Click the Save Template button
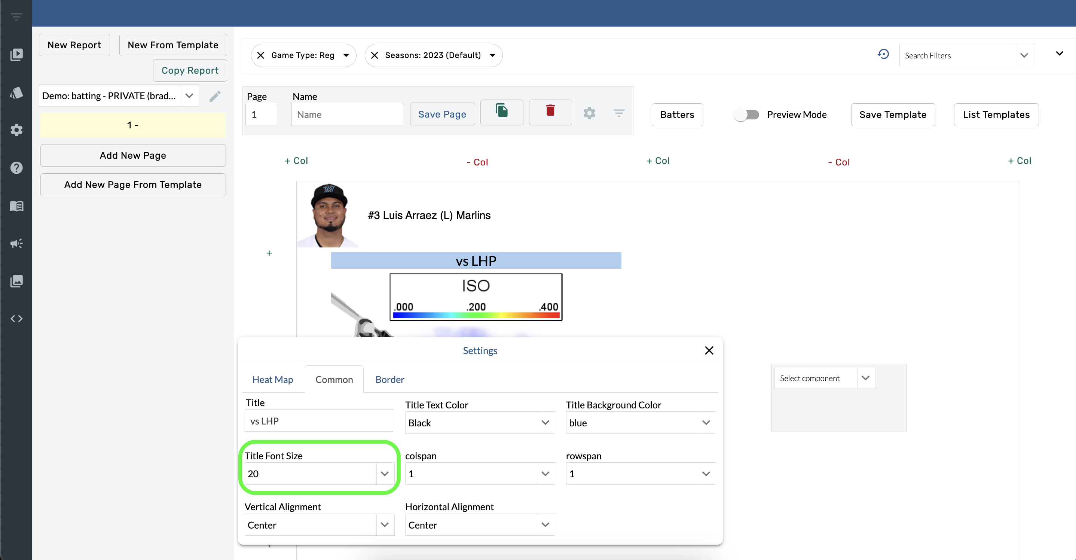 (893, 115)
